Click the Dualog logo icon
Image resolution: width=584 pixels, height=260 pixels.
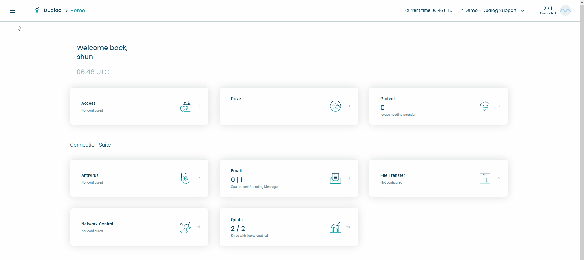[x=37, y=10]
